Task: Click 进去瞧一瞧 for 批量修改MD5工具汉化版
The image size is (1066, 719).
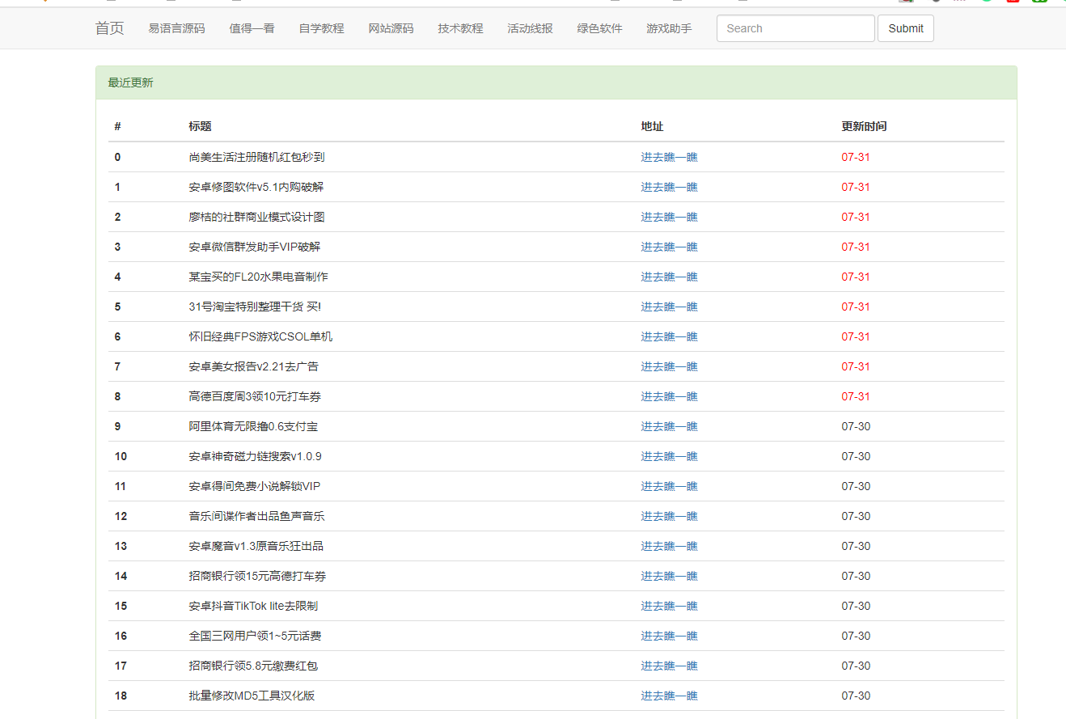Action: (x=669, y=695)
